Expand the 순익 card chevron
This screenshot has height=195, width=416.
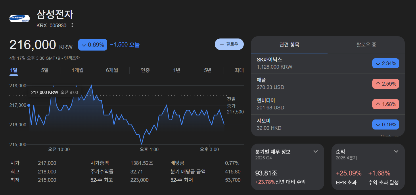(x=396, y=152)
